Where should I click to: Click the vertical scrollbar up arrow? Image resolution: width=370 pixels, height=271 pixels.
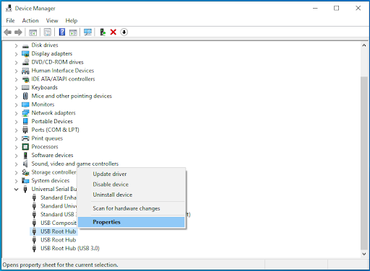364,45
